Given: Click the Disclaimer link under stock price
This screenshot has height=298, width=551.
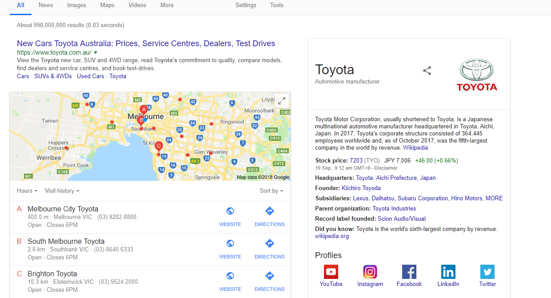Looking at the screenshot, I should click(x=386, y=168).
